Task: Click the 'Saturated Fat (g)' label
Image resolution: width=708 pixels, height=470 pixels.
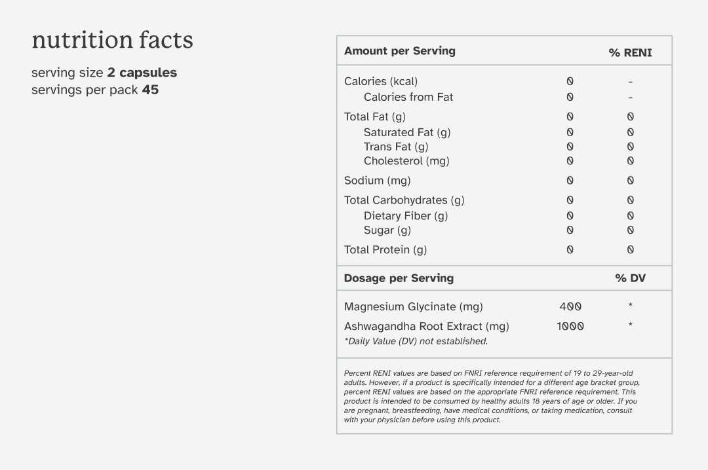Action: tap(407, 133)
